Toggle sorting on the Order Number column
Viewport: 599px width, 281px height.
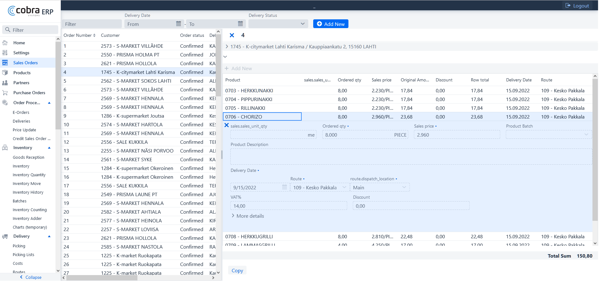point(95,35)
